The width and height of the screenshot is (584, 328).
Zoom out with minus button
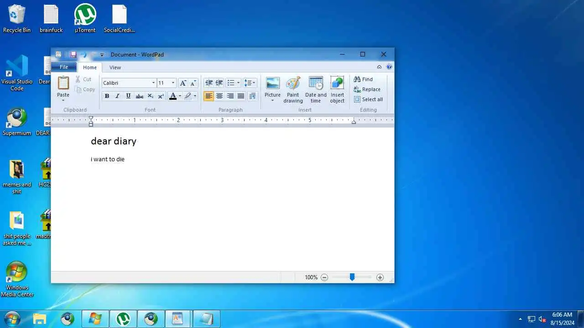tap(324, 277)
